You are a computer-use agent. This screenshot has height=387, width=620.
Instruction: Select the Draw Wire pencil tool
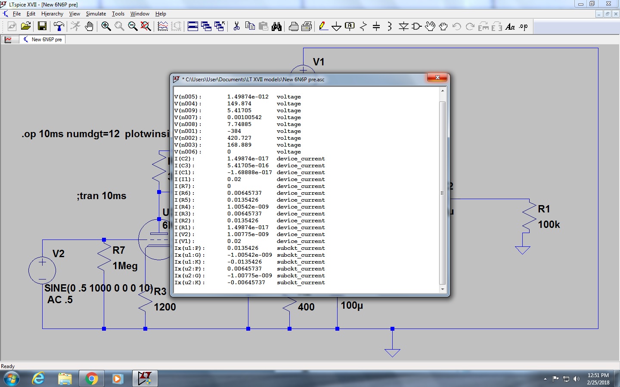point(323,27)
